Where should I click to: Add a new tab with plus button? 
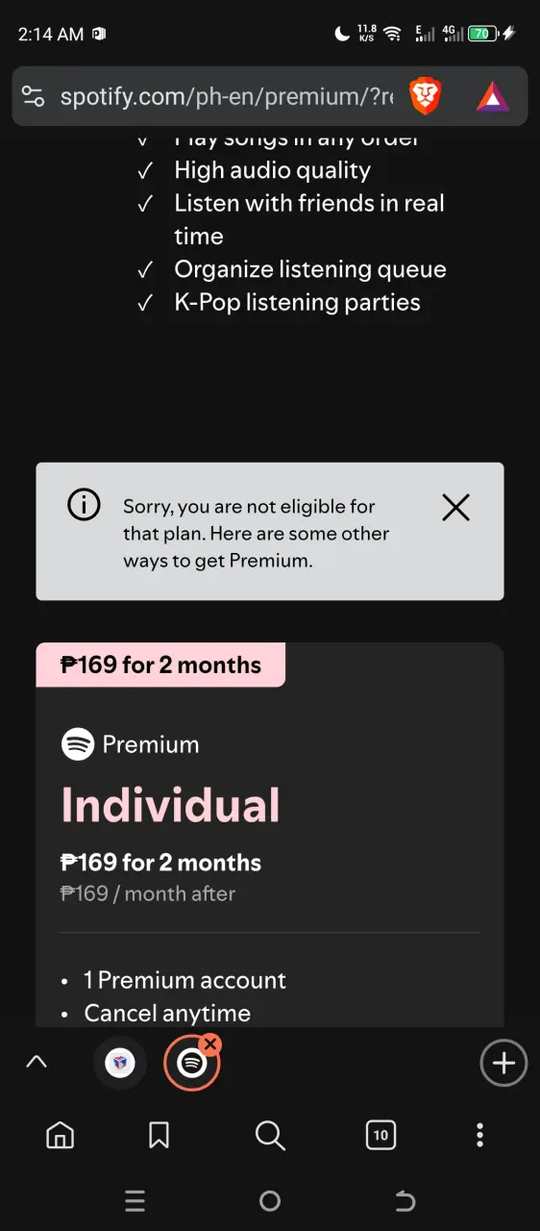503,1063
